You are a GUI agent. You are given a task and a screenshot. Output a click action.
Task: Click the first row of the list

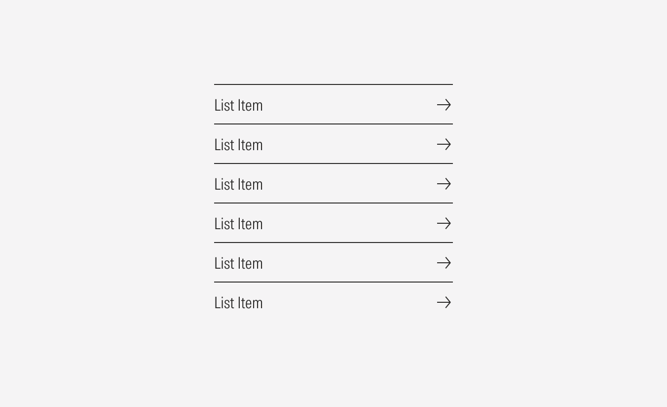333,105
